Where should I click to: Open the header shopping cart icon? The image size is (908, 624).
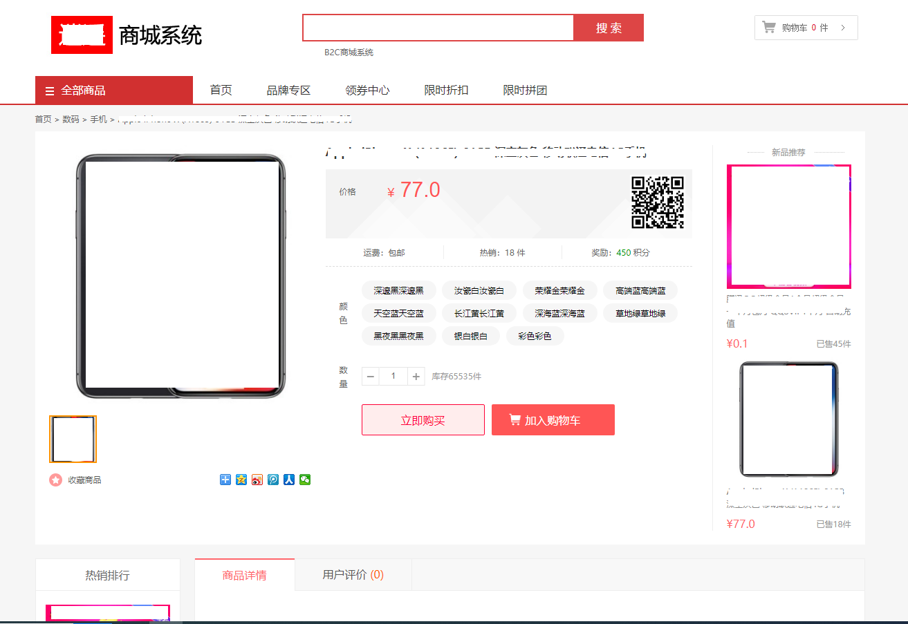click(x=768, y=27)
